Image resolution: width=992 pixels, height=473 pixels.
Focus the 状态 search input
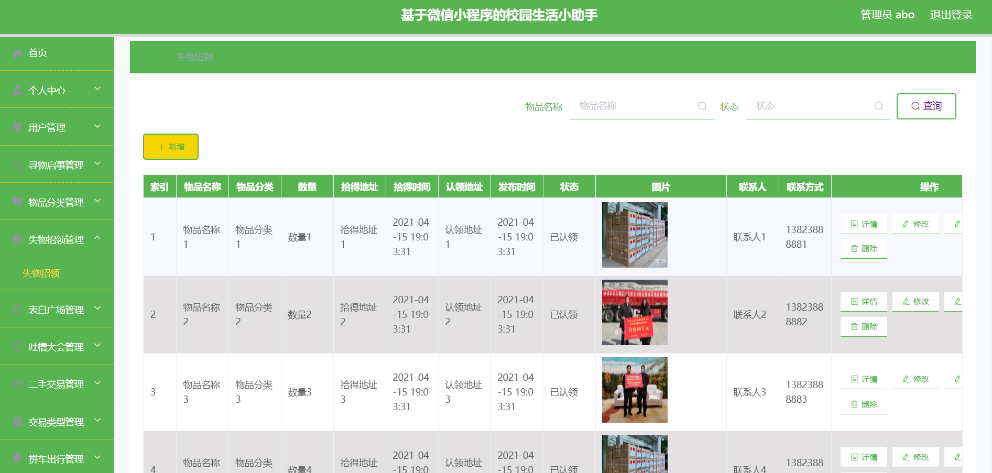point(818,106)
